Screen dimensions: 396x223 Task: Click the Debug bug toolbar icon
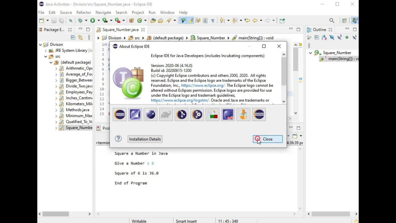[x=80, y=21]
